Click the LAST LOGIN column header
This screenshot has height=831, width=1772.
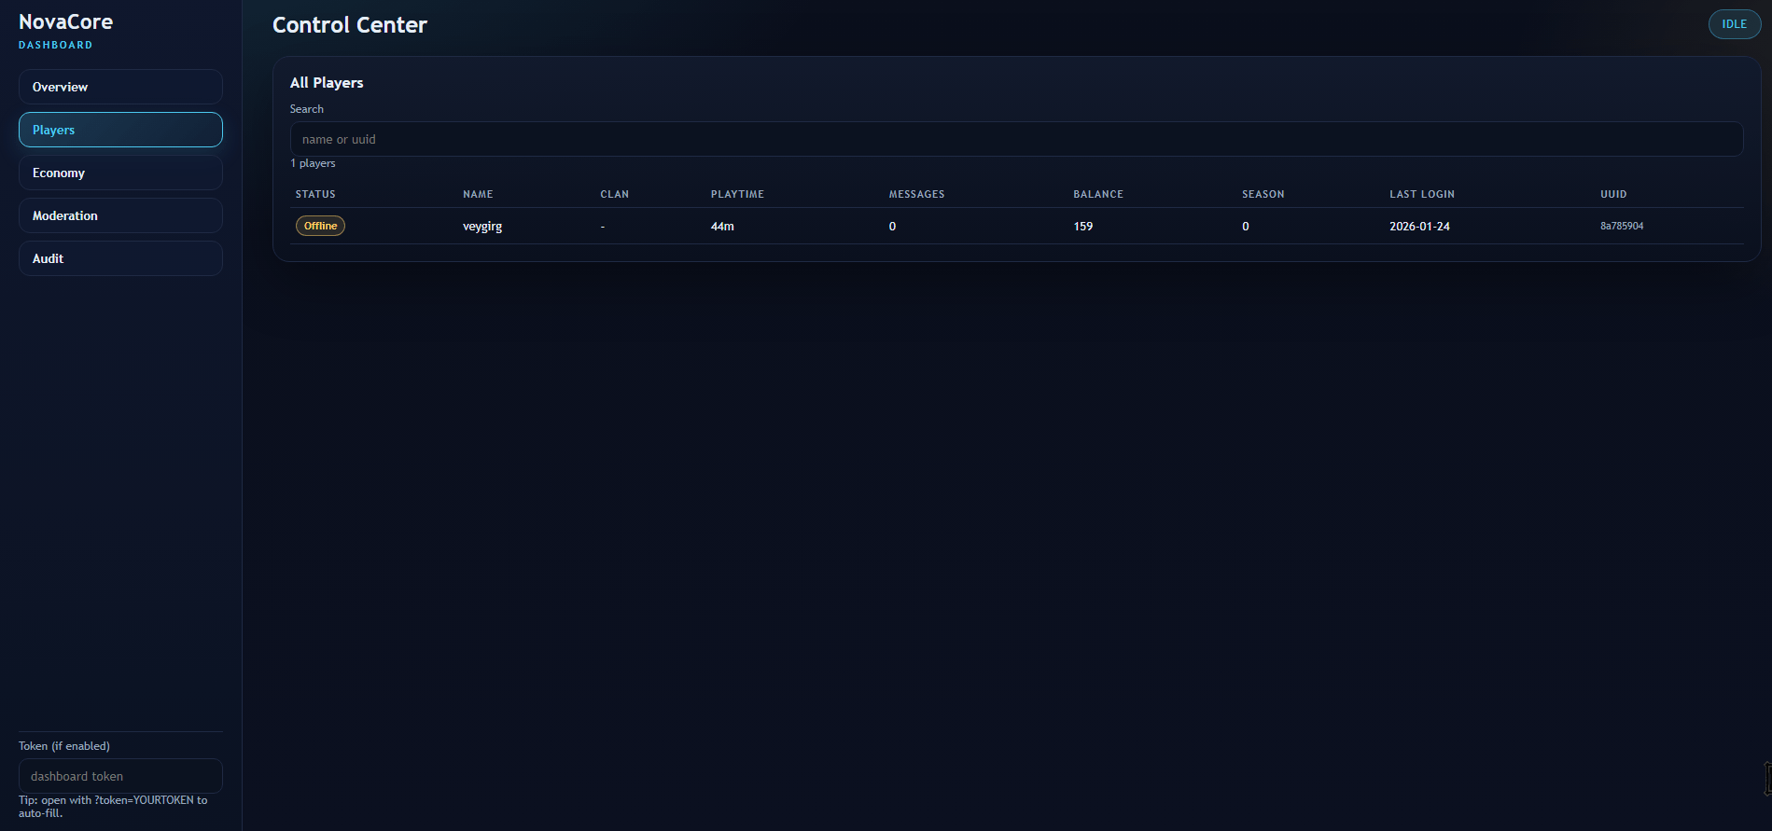[1421, 194]
